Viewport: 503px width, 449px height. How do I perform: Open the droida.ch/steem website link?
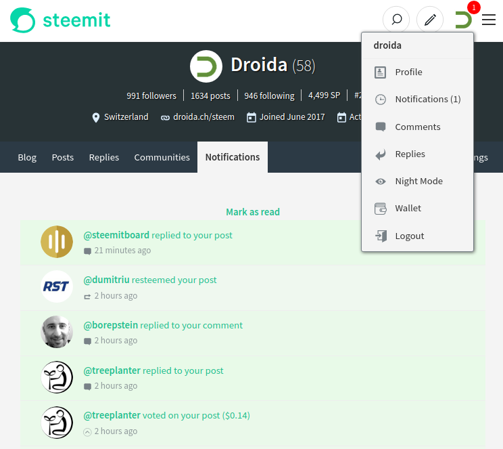point(203,117)
